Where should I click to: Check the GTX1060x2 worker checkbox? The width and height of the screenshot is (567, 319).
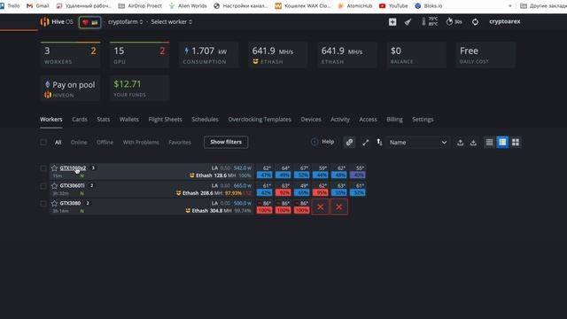click(x=43, y=168)
